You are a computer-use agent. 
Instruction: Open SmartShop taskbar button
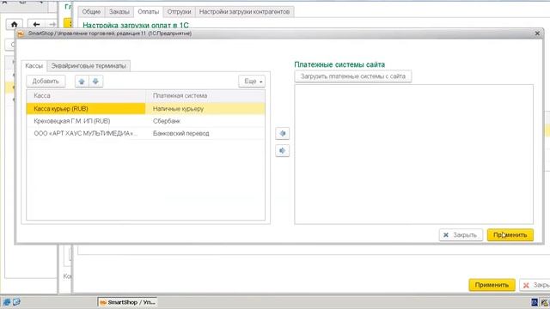127,302
